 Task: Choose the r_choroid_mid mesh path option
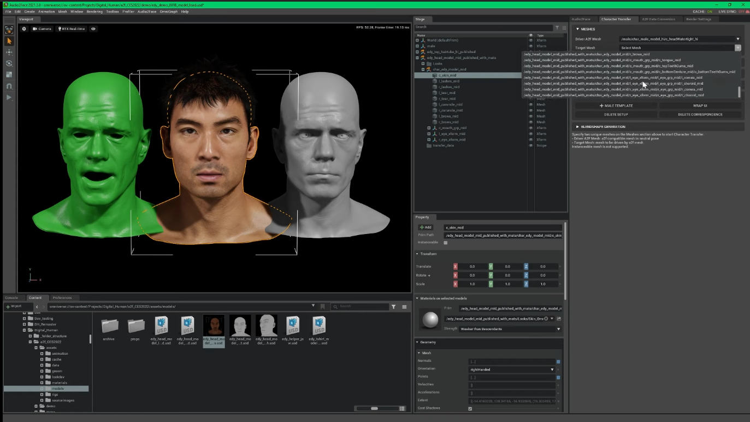[x=613, y=95]
